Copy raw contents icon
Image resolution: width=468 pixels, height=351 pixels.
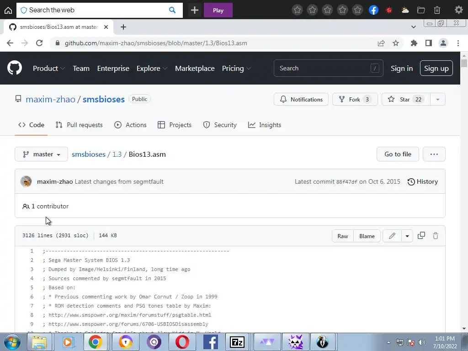pos(421,235)
